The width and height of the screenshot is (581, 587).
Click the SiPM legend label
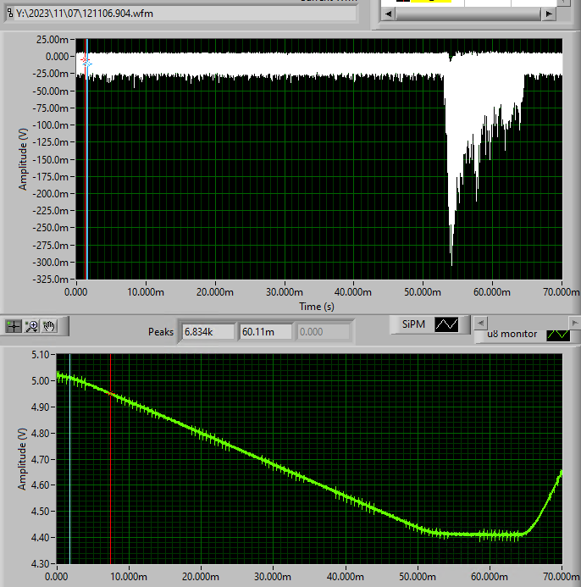click(413, 324)
